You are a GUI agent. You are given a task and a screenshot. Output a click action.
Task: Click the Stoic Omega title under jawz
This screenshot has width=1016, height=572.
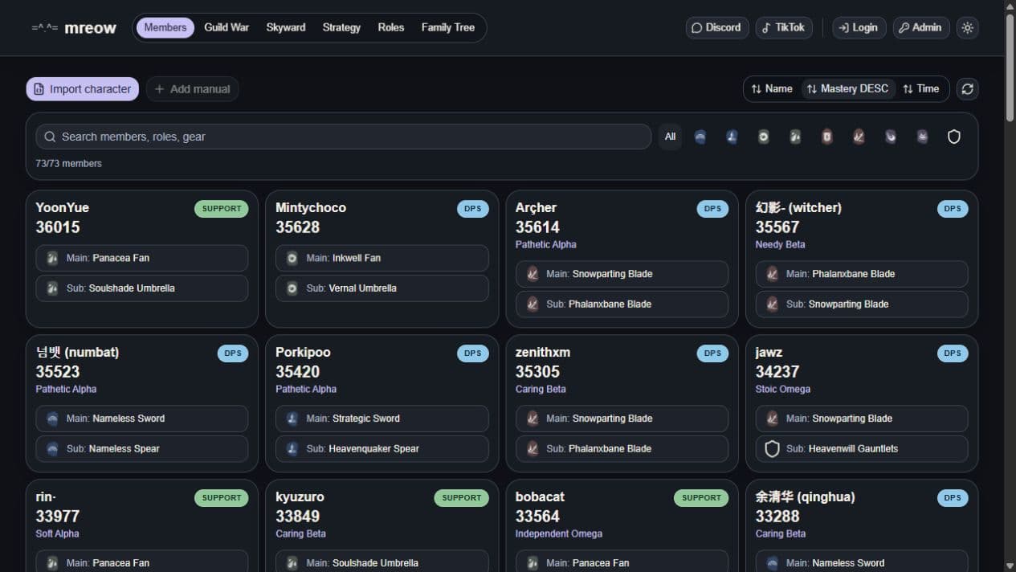click(783, 390)
